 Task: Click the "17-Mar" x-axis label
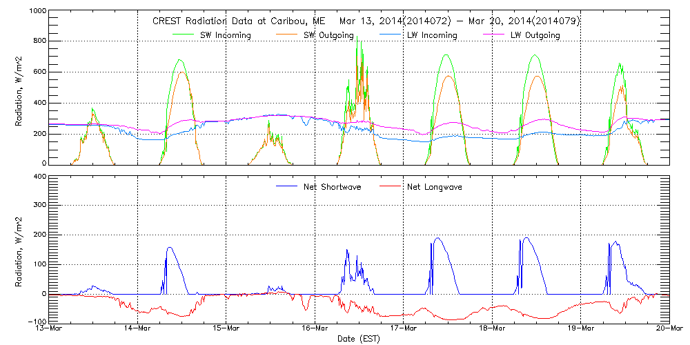pos(404,328)
